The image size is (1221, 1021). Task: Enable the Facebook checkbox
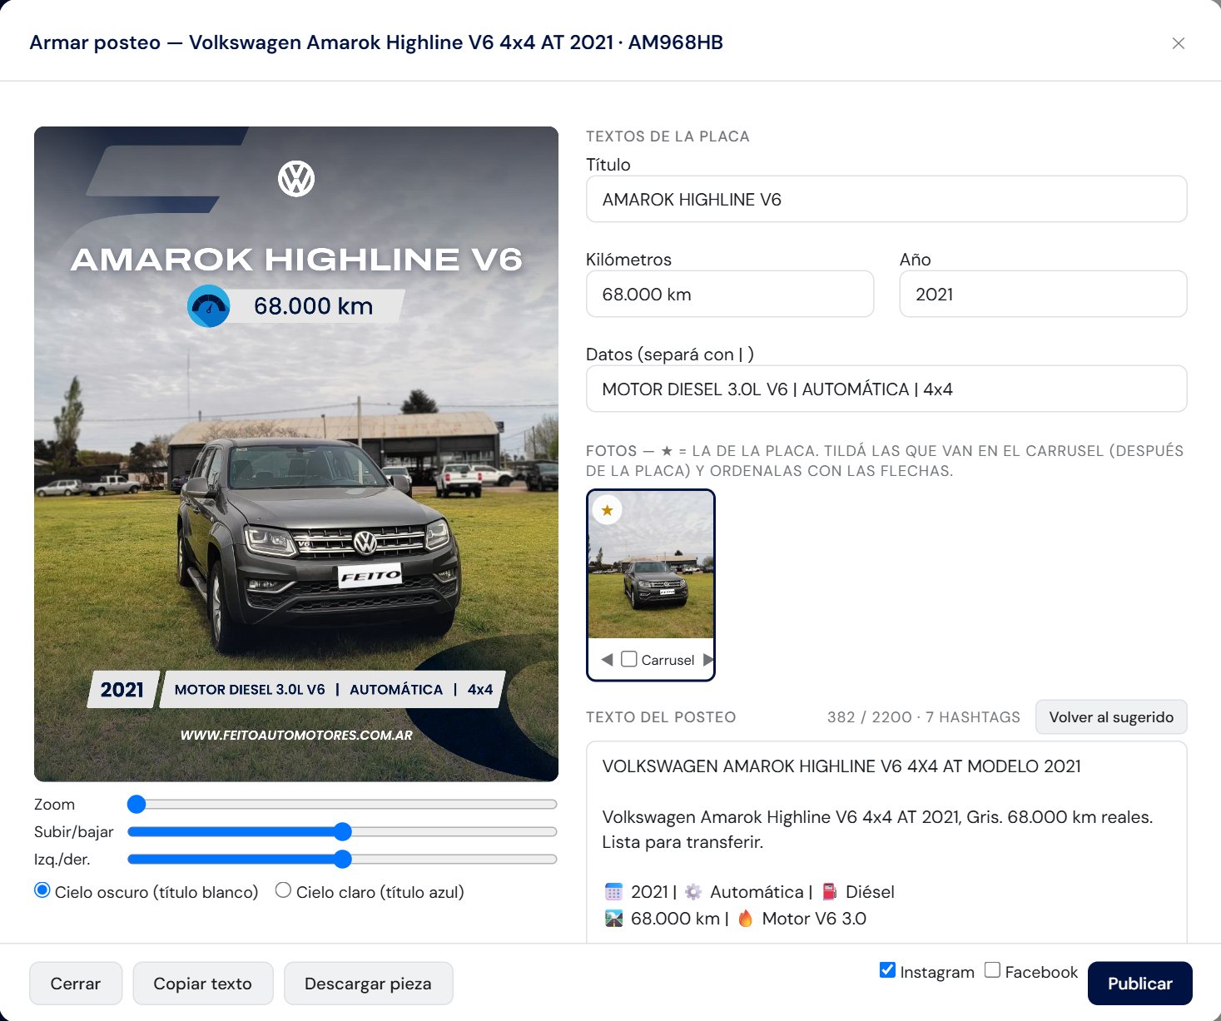pos(992,970)
